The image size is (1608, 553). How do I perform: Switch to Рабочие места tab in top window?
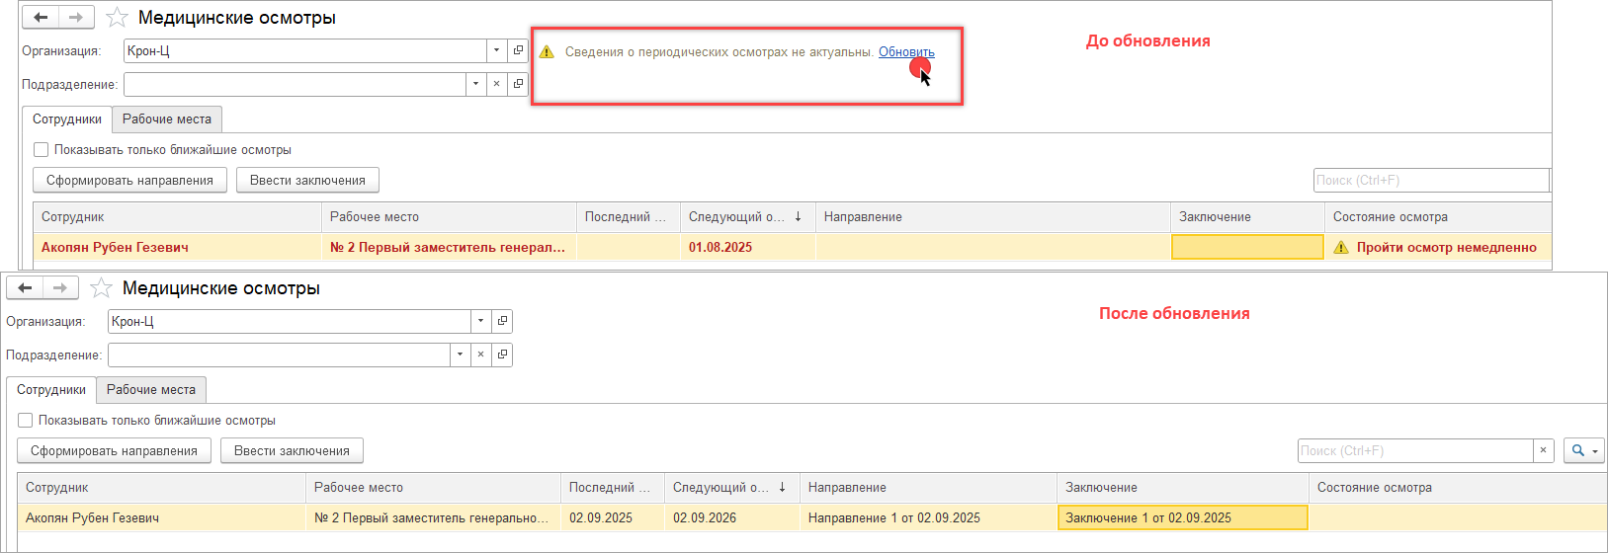[167, 119]
